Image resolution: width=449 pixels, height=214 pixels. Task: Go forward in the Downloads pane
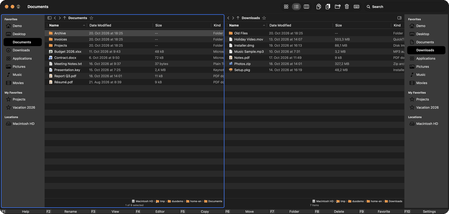point(233,18)
